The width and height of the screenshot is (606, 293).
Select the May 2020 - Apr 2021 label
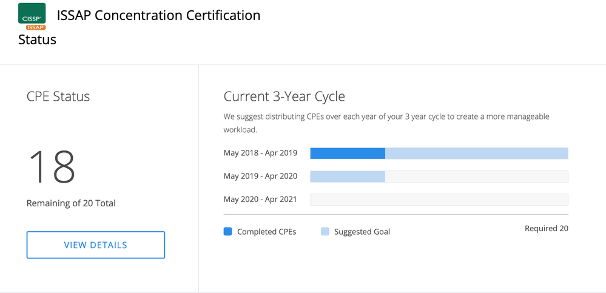[x=260, y=199]
